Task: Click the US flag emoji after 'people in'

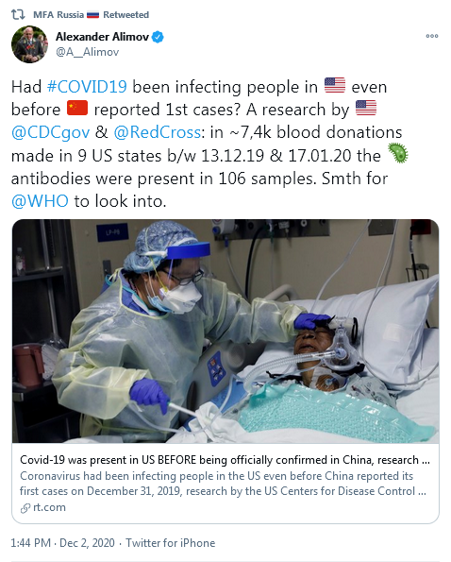Action: tap(335, 85)
